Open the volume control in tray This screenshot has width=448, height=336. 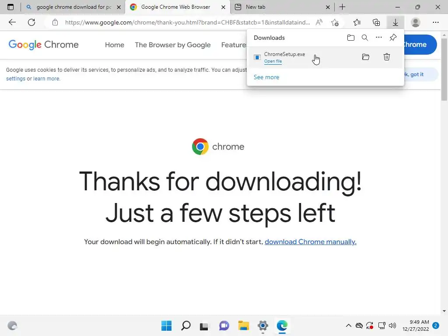392,325
